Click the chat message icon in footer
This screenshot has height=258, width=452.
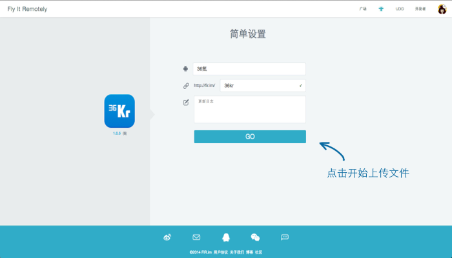(285, 237)
